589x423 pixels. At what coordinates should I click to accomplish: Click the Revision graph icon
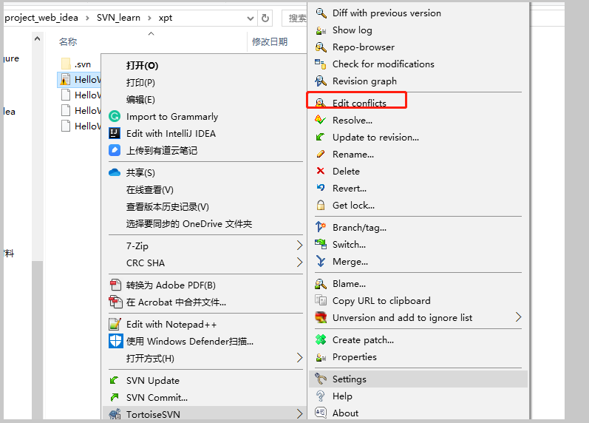point(321,81)
